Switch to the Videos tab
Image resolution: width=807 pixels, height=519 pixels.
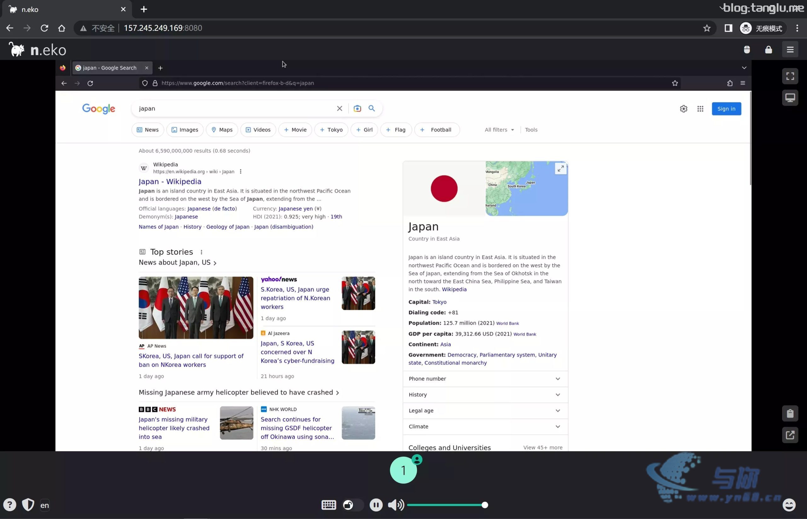click(258, 130)
